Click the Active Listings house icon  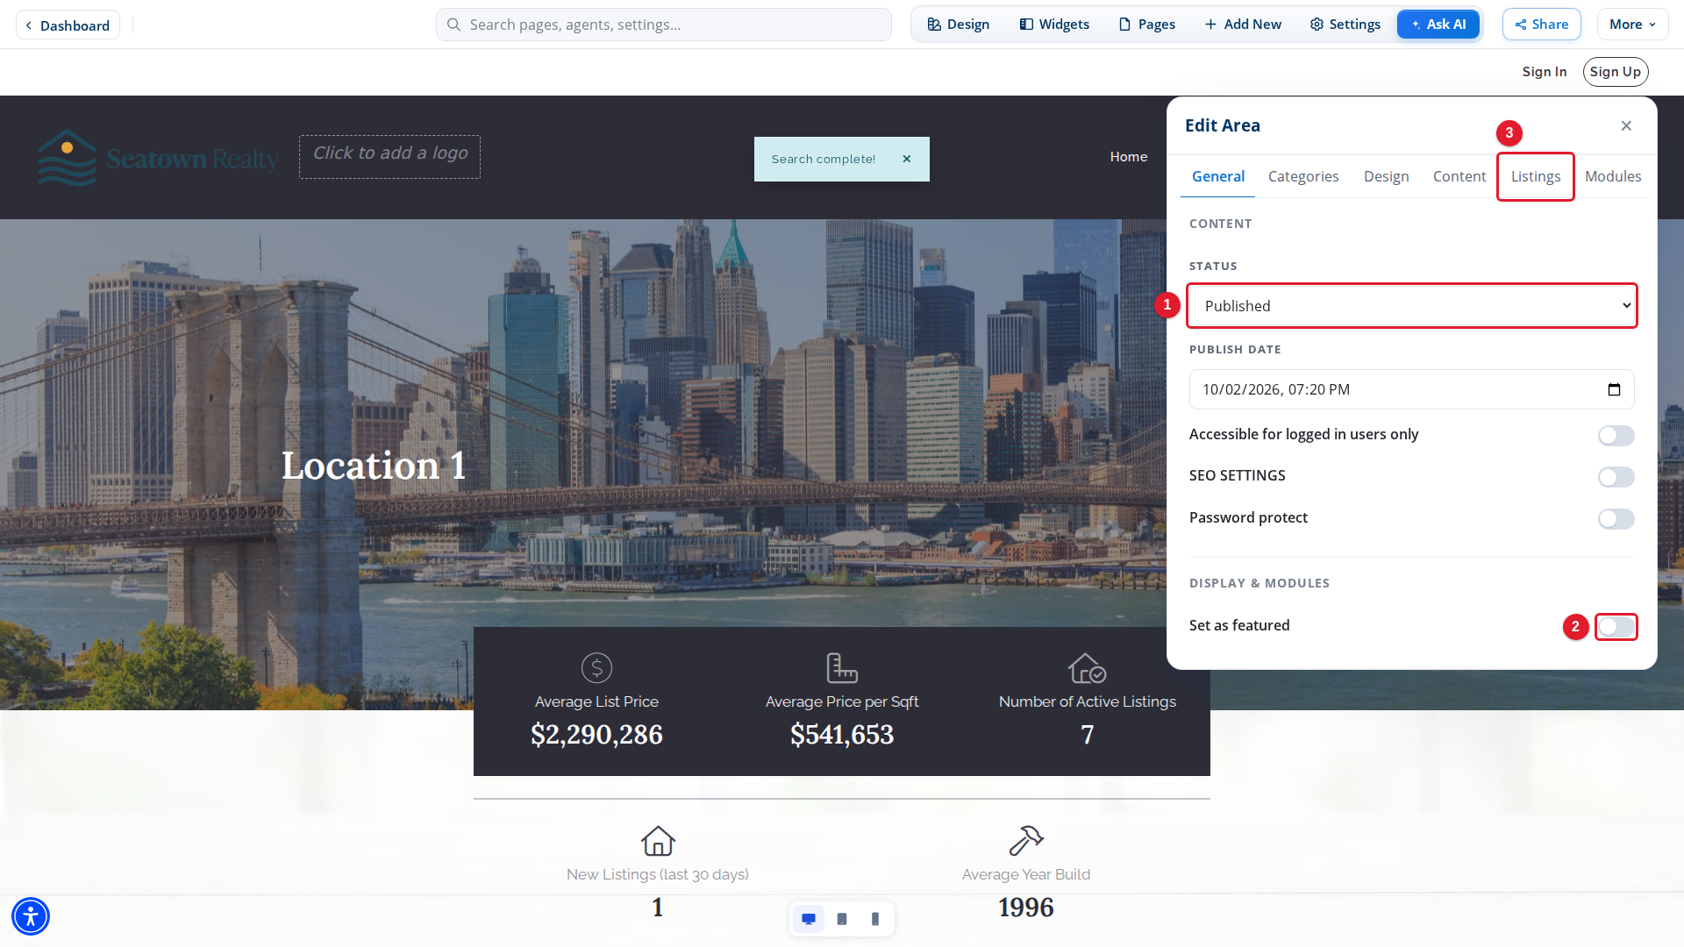coord(1087,668)
